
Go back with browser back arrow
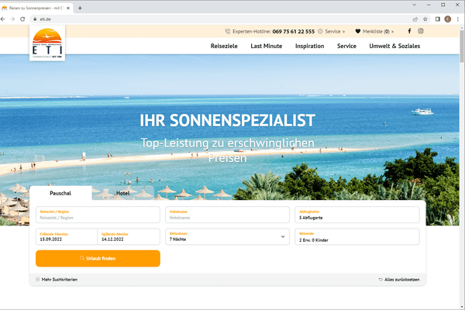3,19
